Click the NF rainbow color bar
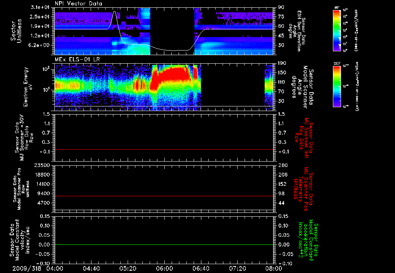The width and height of the screenshot is (395, 273). click(337, 30)
